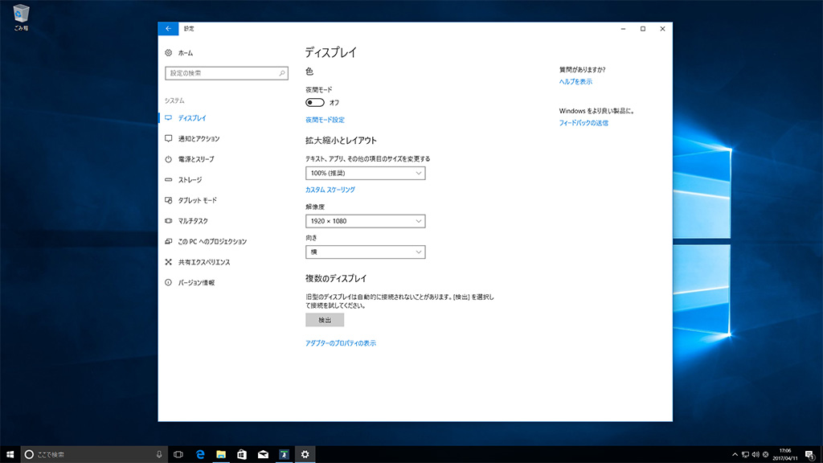Click the ホーム gear icon in the sidebar
The image size is (823, 463).
pos(169,52)
